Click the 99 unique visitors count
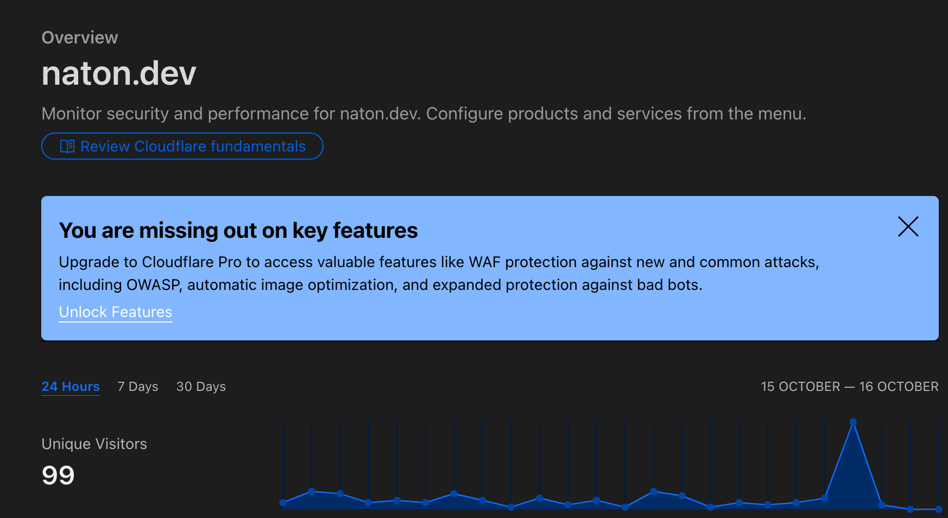The height and width of the screenshot is (518, 948). (58, 476)
